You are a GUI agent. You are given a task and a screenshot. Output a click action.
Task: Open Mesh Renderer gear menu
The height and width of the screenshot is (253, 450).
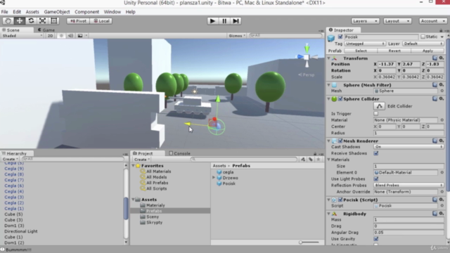(442, 141)
